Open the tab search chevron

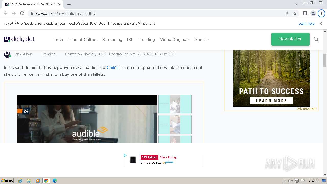296,4
